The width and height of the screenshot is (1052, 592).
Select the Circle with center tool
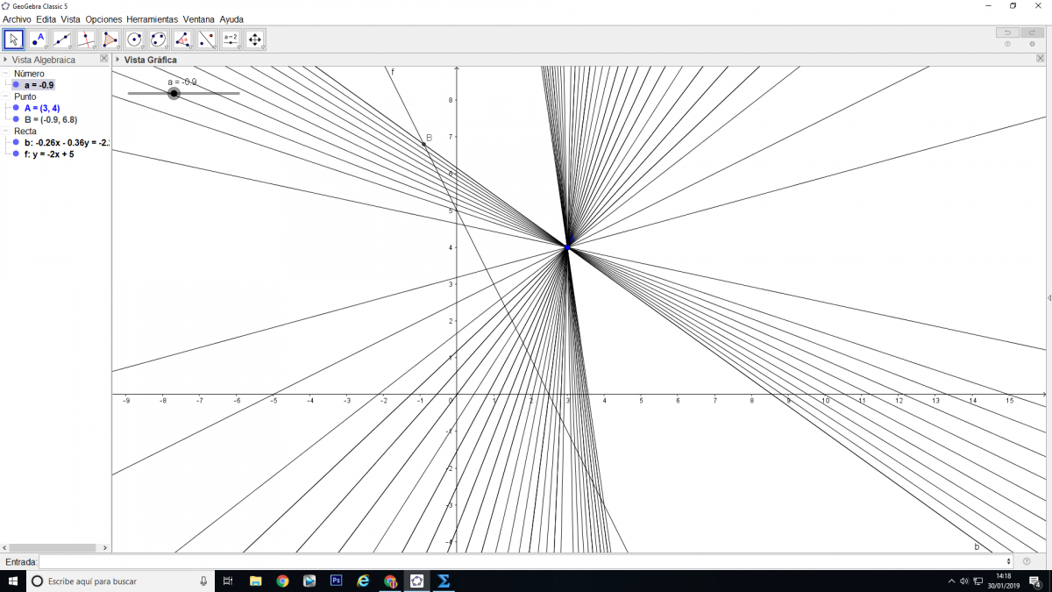coord(134,39)
